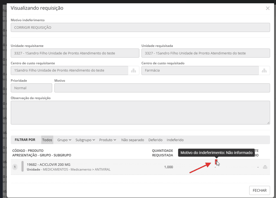The width and height of the screenshot is (276, 198).
Task: Expand the Grupo filter dropdown
Action: click(64, 140)
